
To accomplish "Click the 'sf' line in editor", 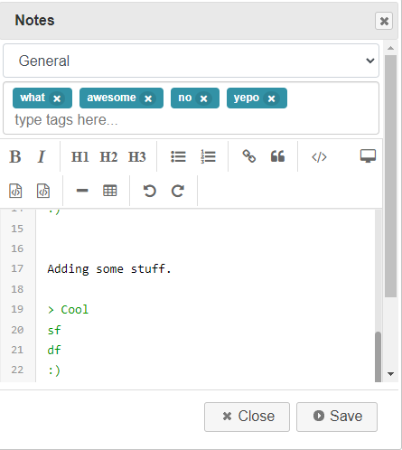I will [x=54, y=330].
